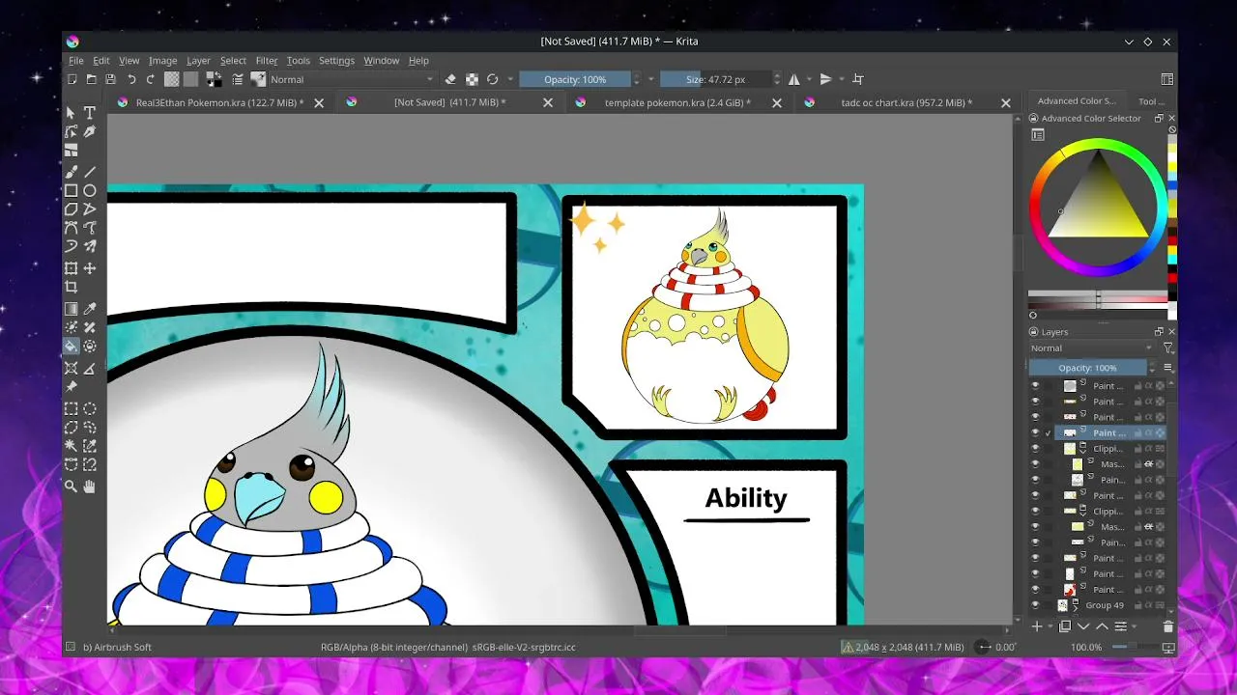Close the template pokemon.kra tab
This screenshot has height=695, width=1237.
point(777,102)
